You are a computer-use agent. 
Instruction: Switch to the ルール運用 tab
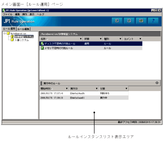tap(9, 29)
